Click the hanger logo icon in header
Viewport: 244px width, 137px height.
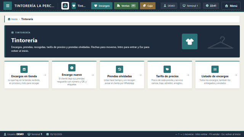coord(65,6)
